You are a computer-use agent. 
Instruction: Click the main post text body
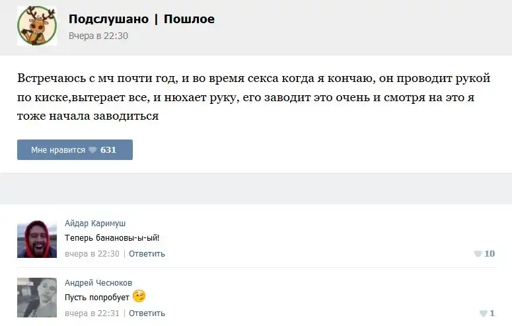(254, 97)
